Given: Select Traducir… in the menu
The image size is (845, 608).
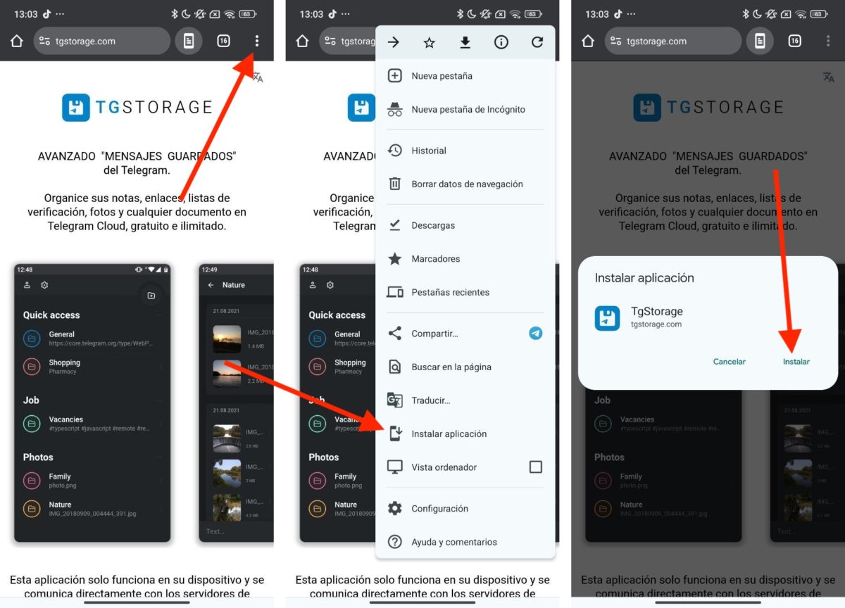Looking at the screenshot, I should [x=465, y=400].
